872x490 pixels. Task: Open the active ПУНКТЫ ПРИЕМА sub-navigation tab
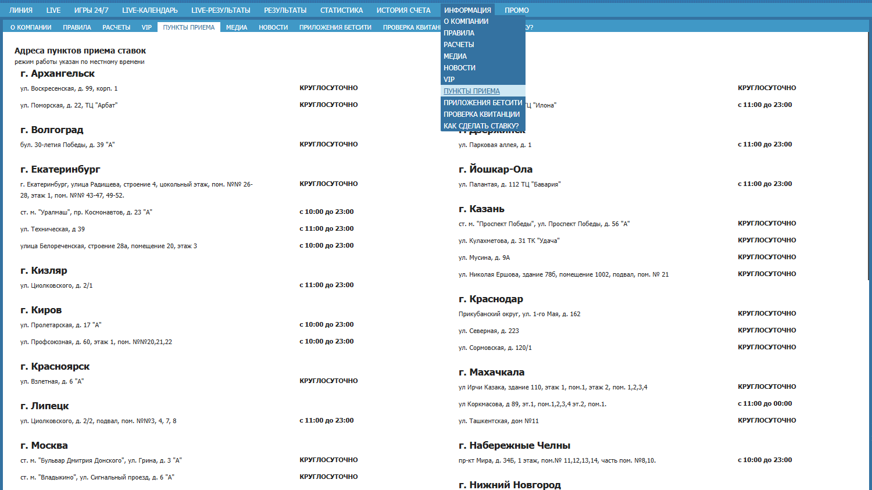[189, 27]
